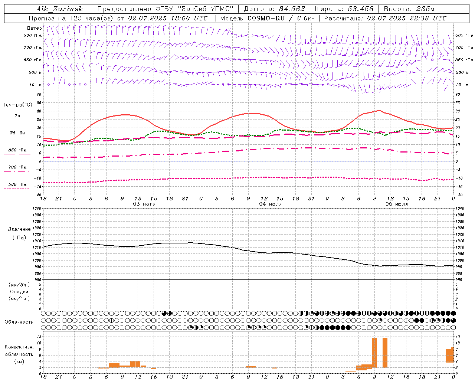
Task: Click the tall orange bar at 9h on 05 июля
Action: tap(374, 353)
